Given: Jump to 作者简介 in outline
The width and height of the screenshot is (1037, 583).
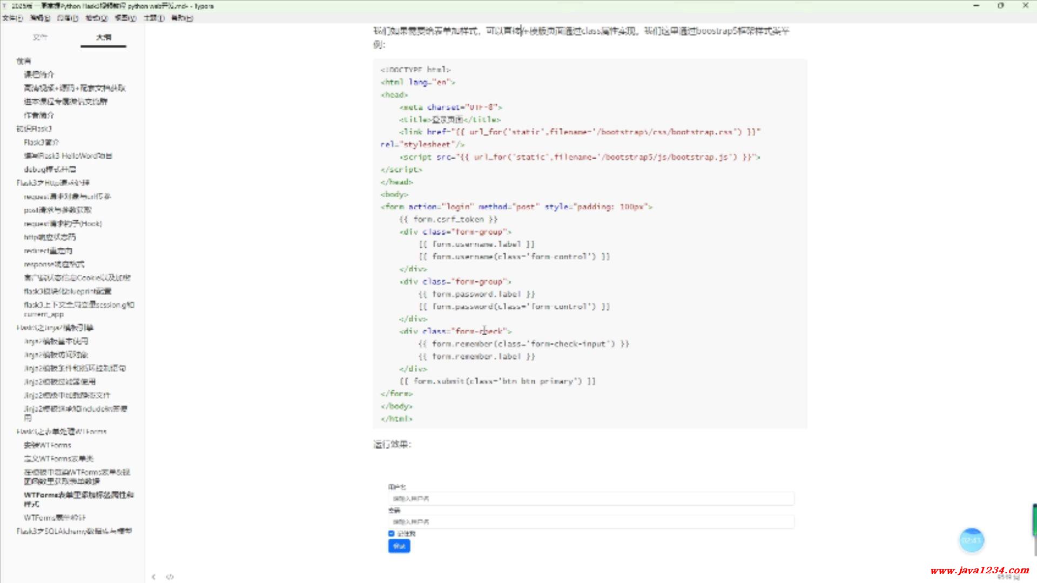Looking at the screenshot, I should 39,115.
